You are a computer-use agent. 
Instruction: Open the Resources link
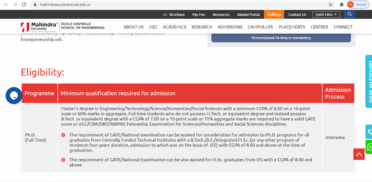click(221, 14)
